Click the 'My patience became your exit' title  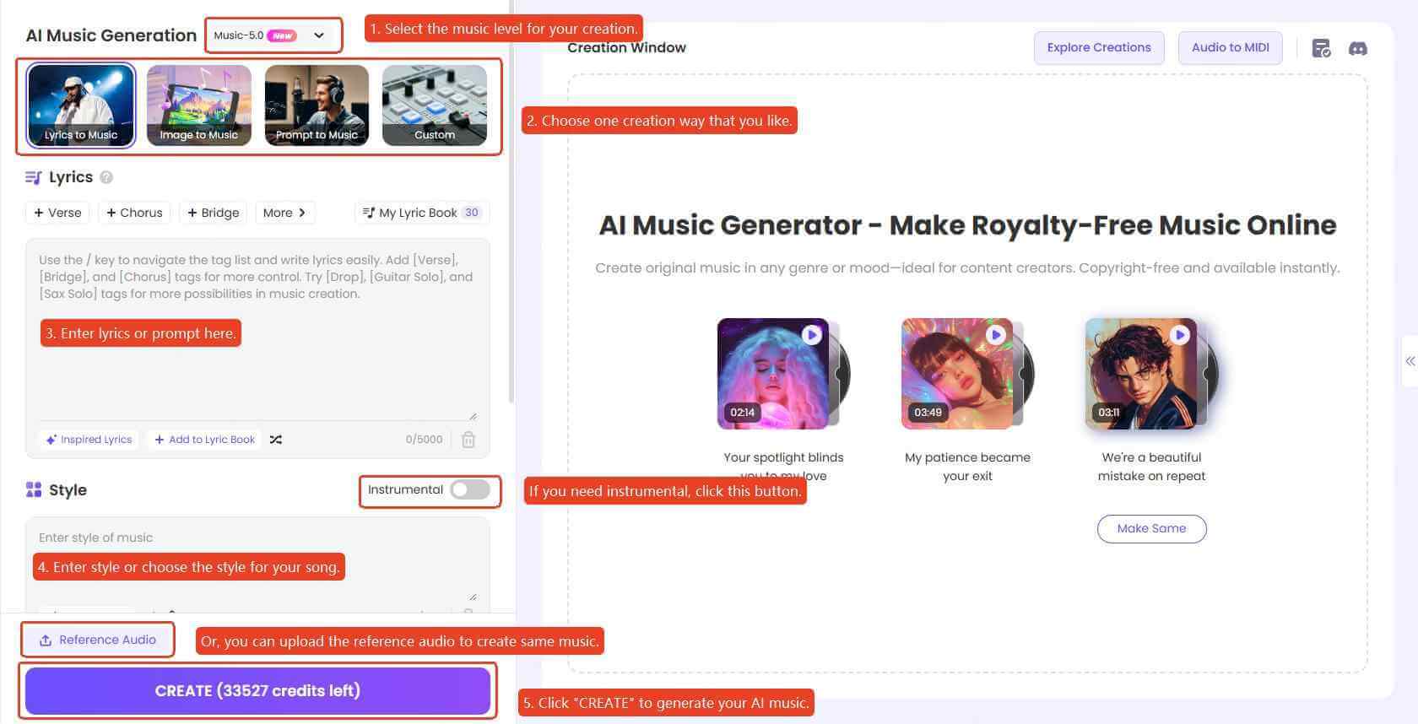pyautogui.click(x=967, y=467)
